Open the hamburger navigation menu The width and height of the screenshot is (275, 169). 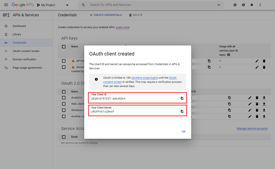[x=6, y=5]
